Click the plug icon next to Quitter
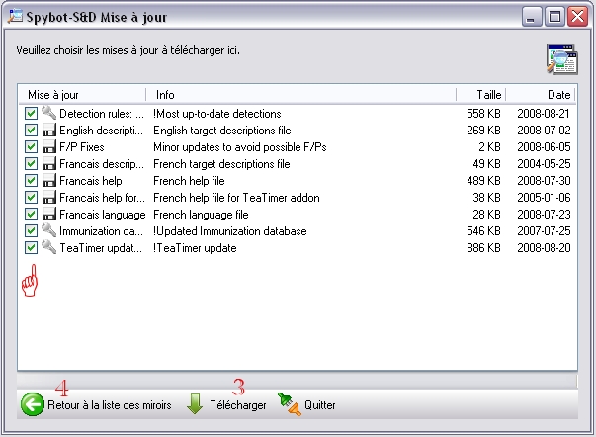 290,404
